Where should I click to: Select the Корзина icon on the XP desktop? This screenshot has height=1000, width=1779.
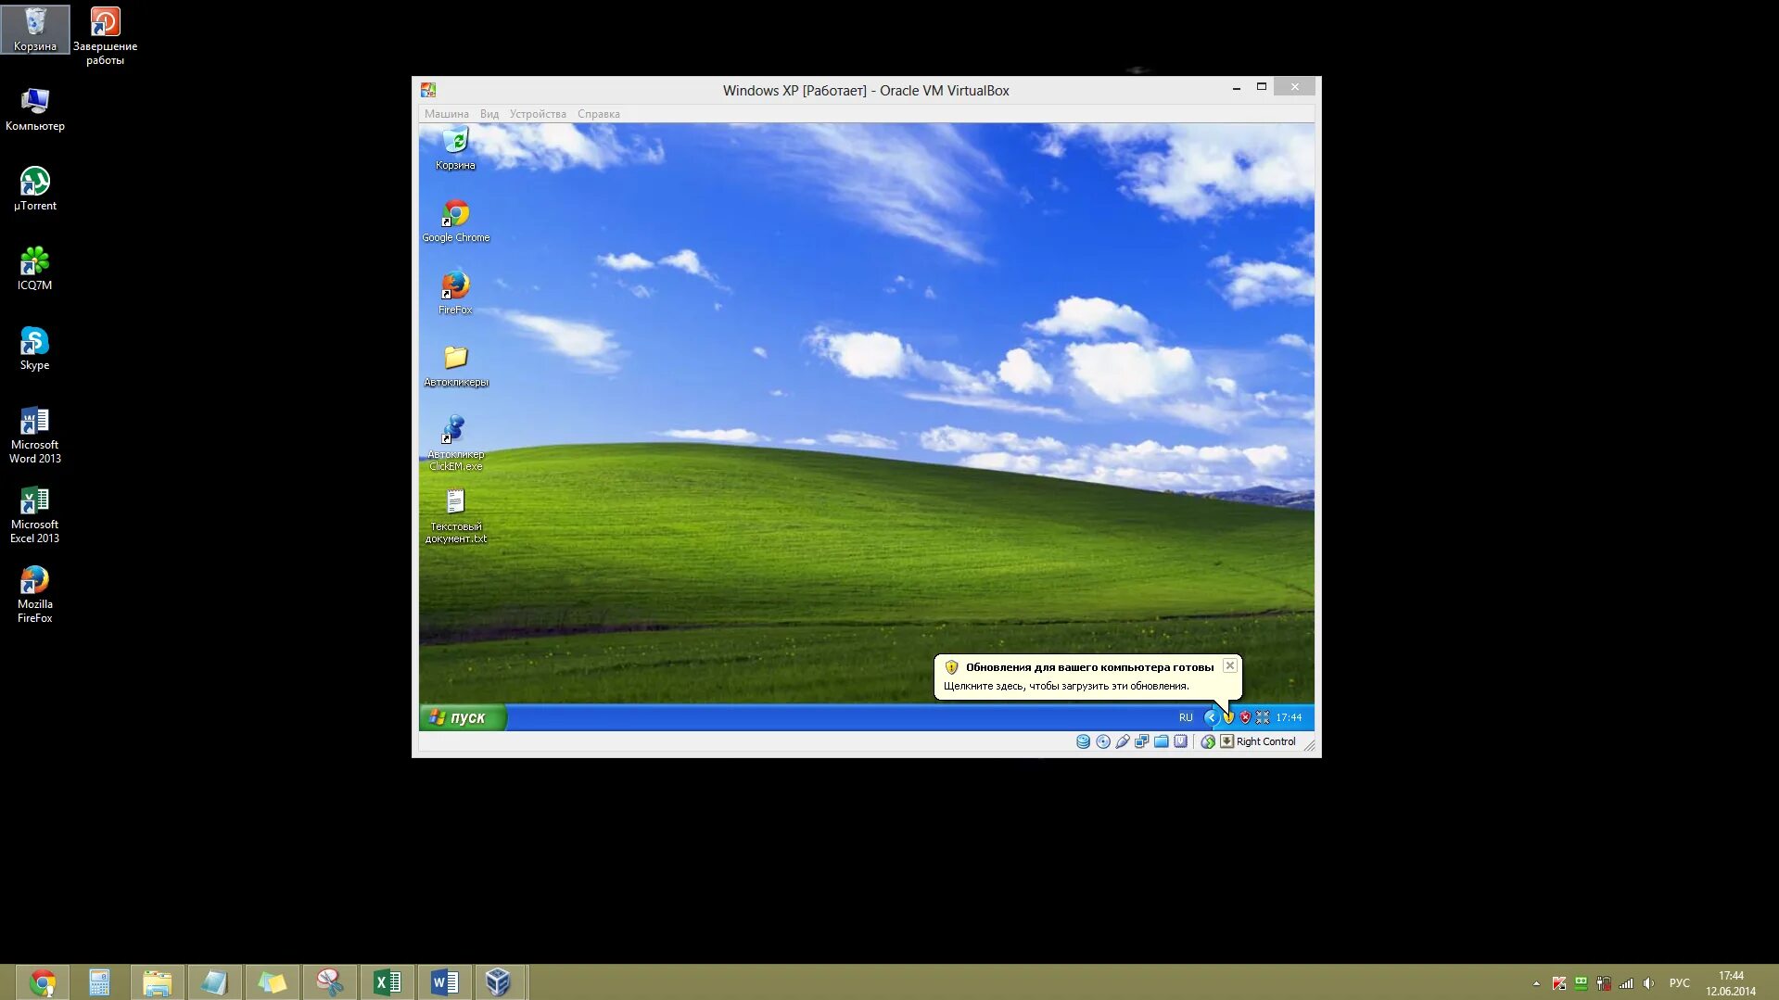[x=455, y=149]
